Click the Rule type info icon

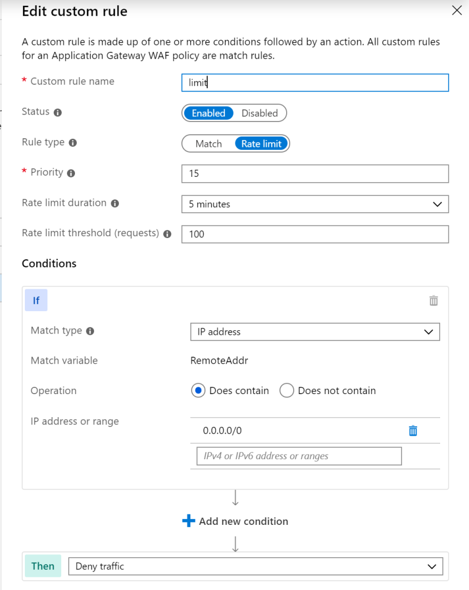tap(73, 143)
